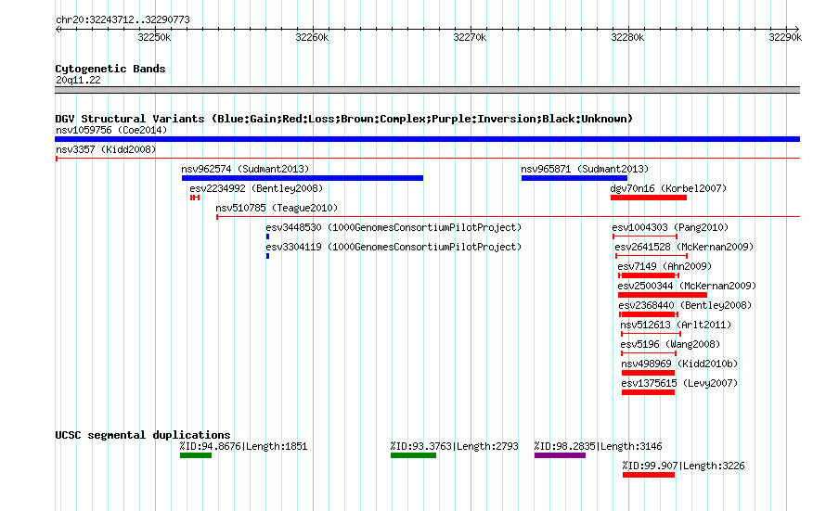Click the esv7149 (Ahn2009) label
Screen dimensions: 826x511
coord(665,266)
